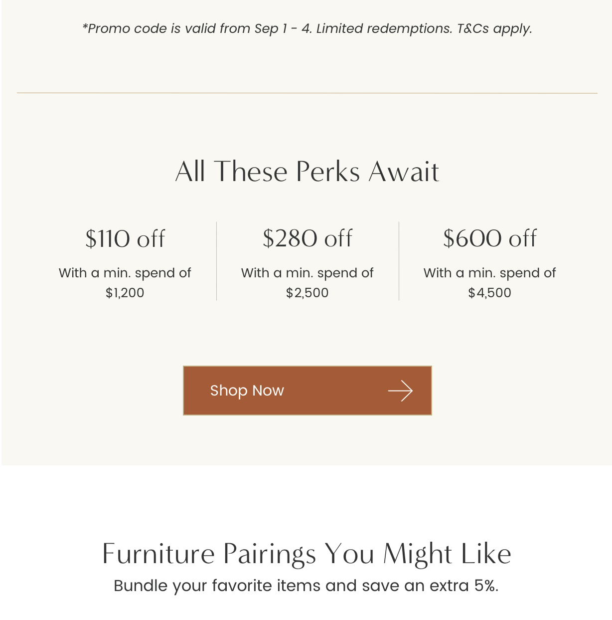Click the horizontal divider line below disclaimer
The image size is (612, 620).
pyautogui.click(x=307, y=93)
